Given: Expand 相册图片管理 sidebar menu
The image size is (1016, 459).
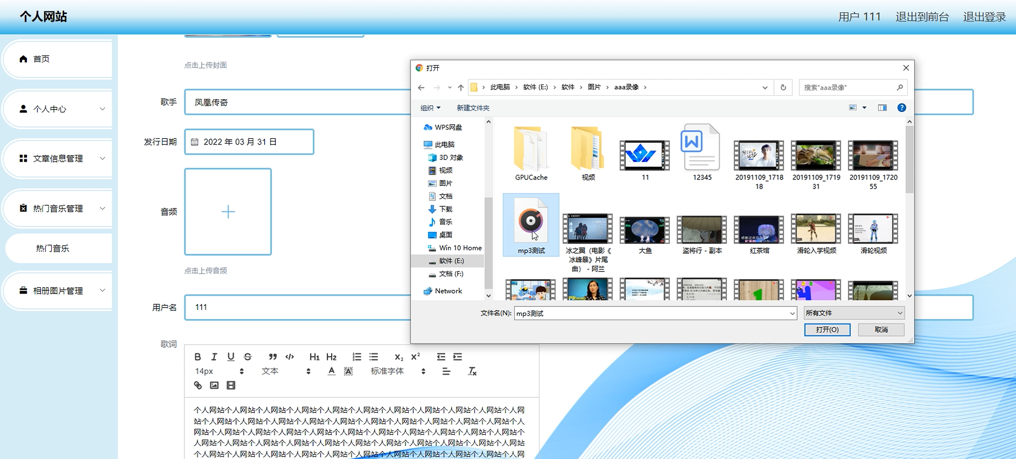Looking at the screenshot, I should pyautogui.click(x=58, y=291).
